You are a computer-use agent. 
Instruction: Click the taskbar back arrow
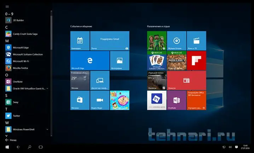pos(18,147)
